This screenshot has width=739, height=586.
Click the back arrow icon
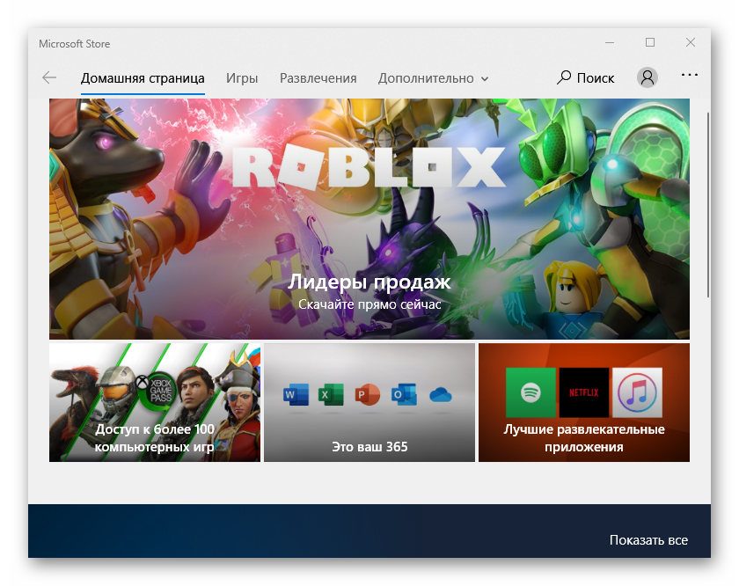[49, 77]
